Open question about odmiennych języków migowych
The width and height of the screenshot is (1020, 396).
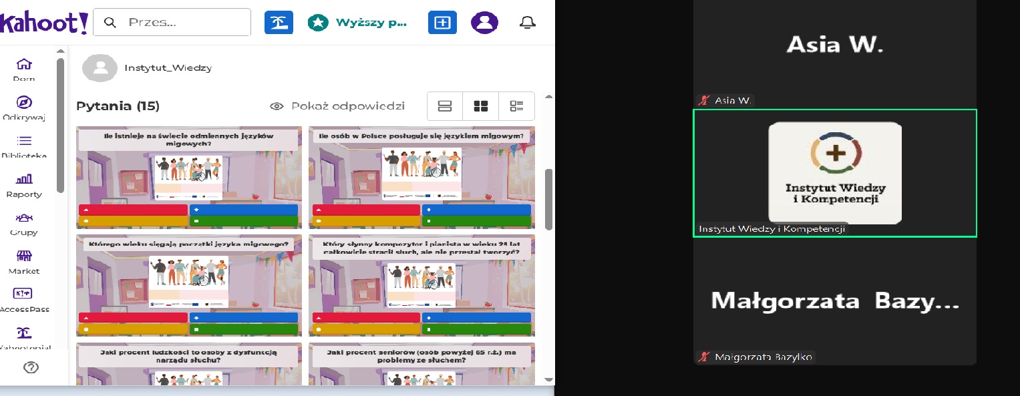tap(189, 177)
